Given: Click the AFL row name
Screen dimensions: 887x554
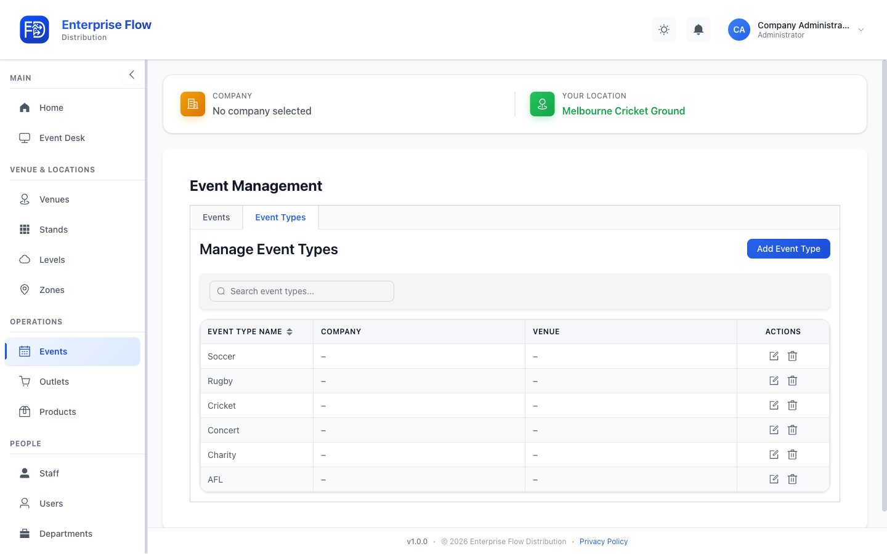Looking at the screenshot, I should point(215,480).
